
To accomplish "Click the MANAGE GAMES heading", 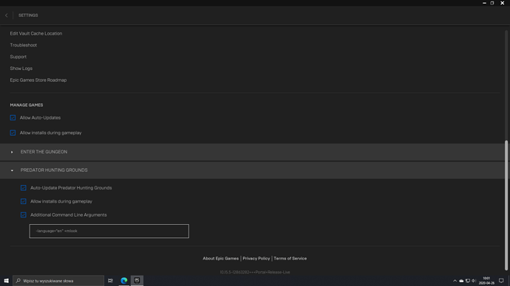I will pyautogui.click(x=27, y=105).
